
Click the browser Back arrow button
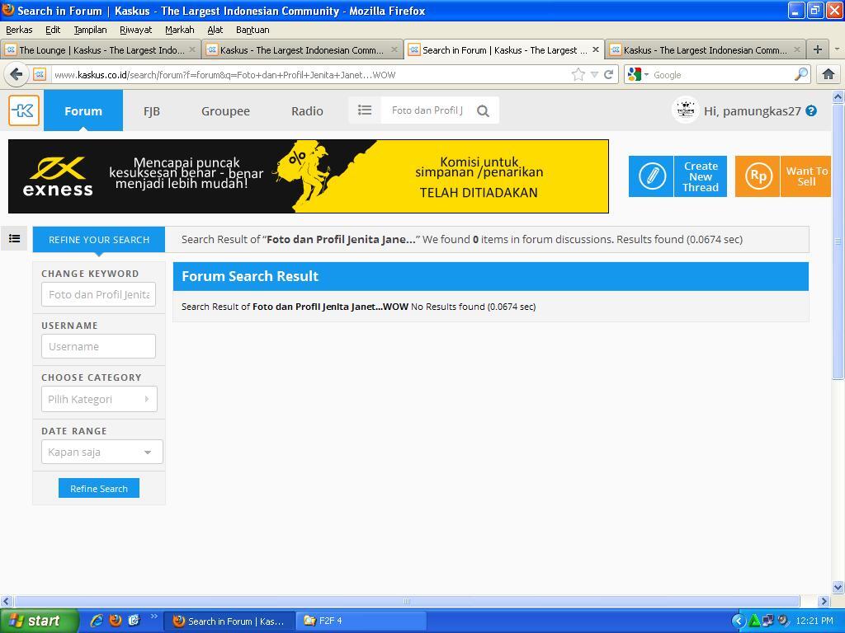coord(17,74)
